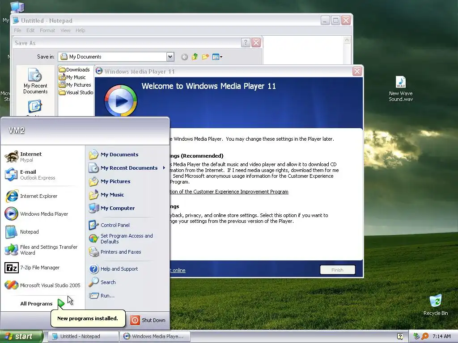Open Notepad File menu
The image size is (458, 343).
point(17,30)
